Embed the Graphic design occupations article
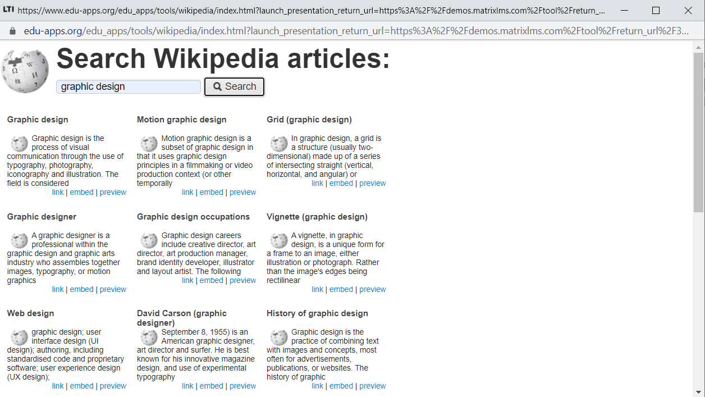Viewport: 705px width, 397px height. 211,280
